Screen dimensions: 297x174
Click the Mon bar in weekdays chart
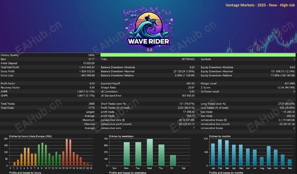127,154
